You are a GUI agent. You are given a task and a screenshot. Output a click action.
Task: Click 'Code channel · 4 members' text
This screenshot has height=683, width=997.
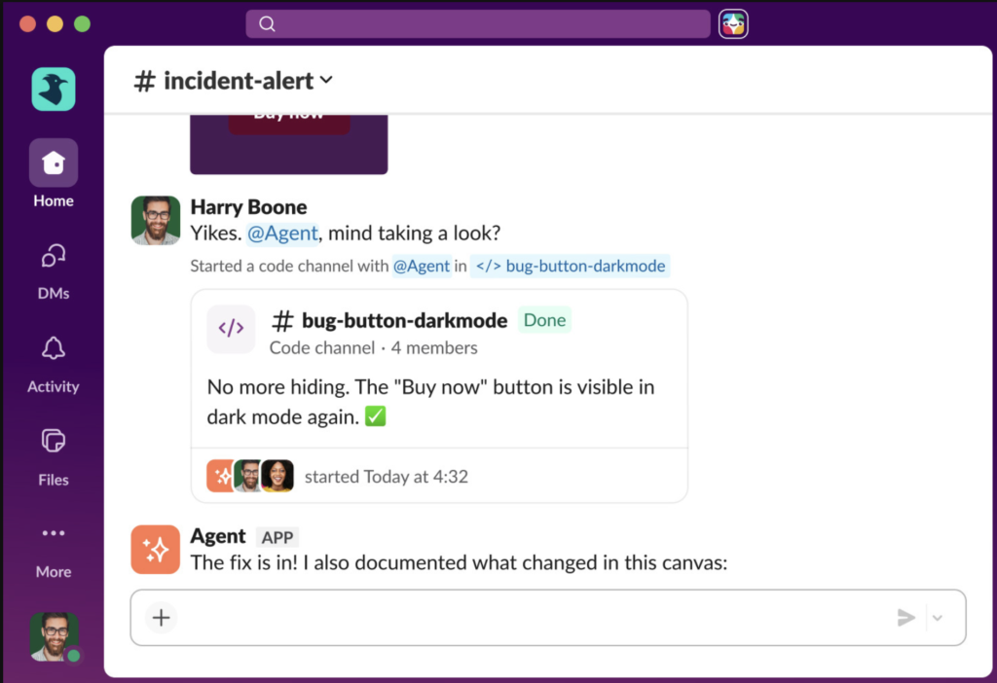tap(373, 348)
